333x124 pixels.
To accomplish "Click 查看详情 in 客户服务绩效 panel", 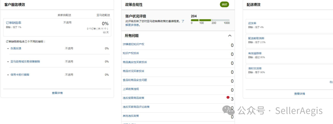I will tap(57, 93).
